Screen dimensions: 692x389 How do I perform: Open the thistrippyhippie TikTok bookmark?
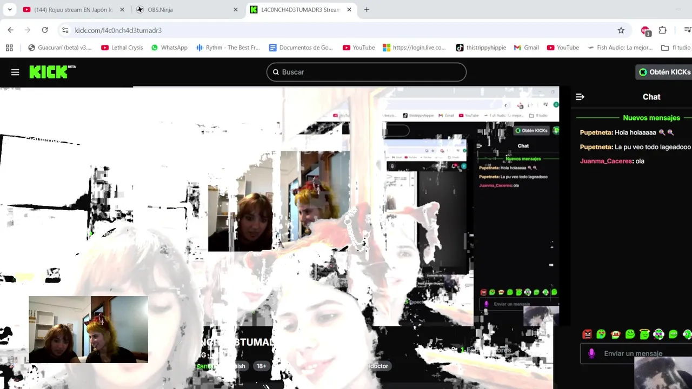[481, 48]
